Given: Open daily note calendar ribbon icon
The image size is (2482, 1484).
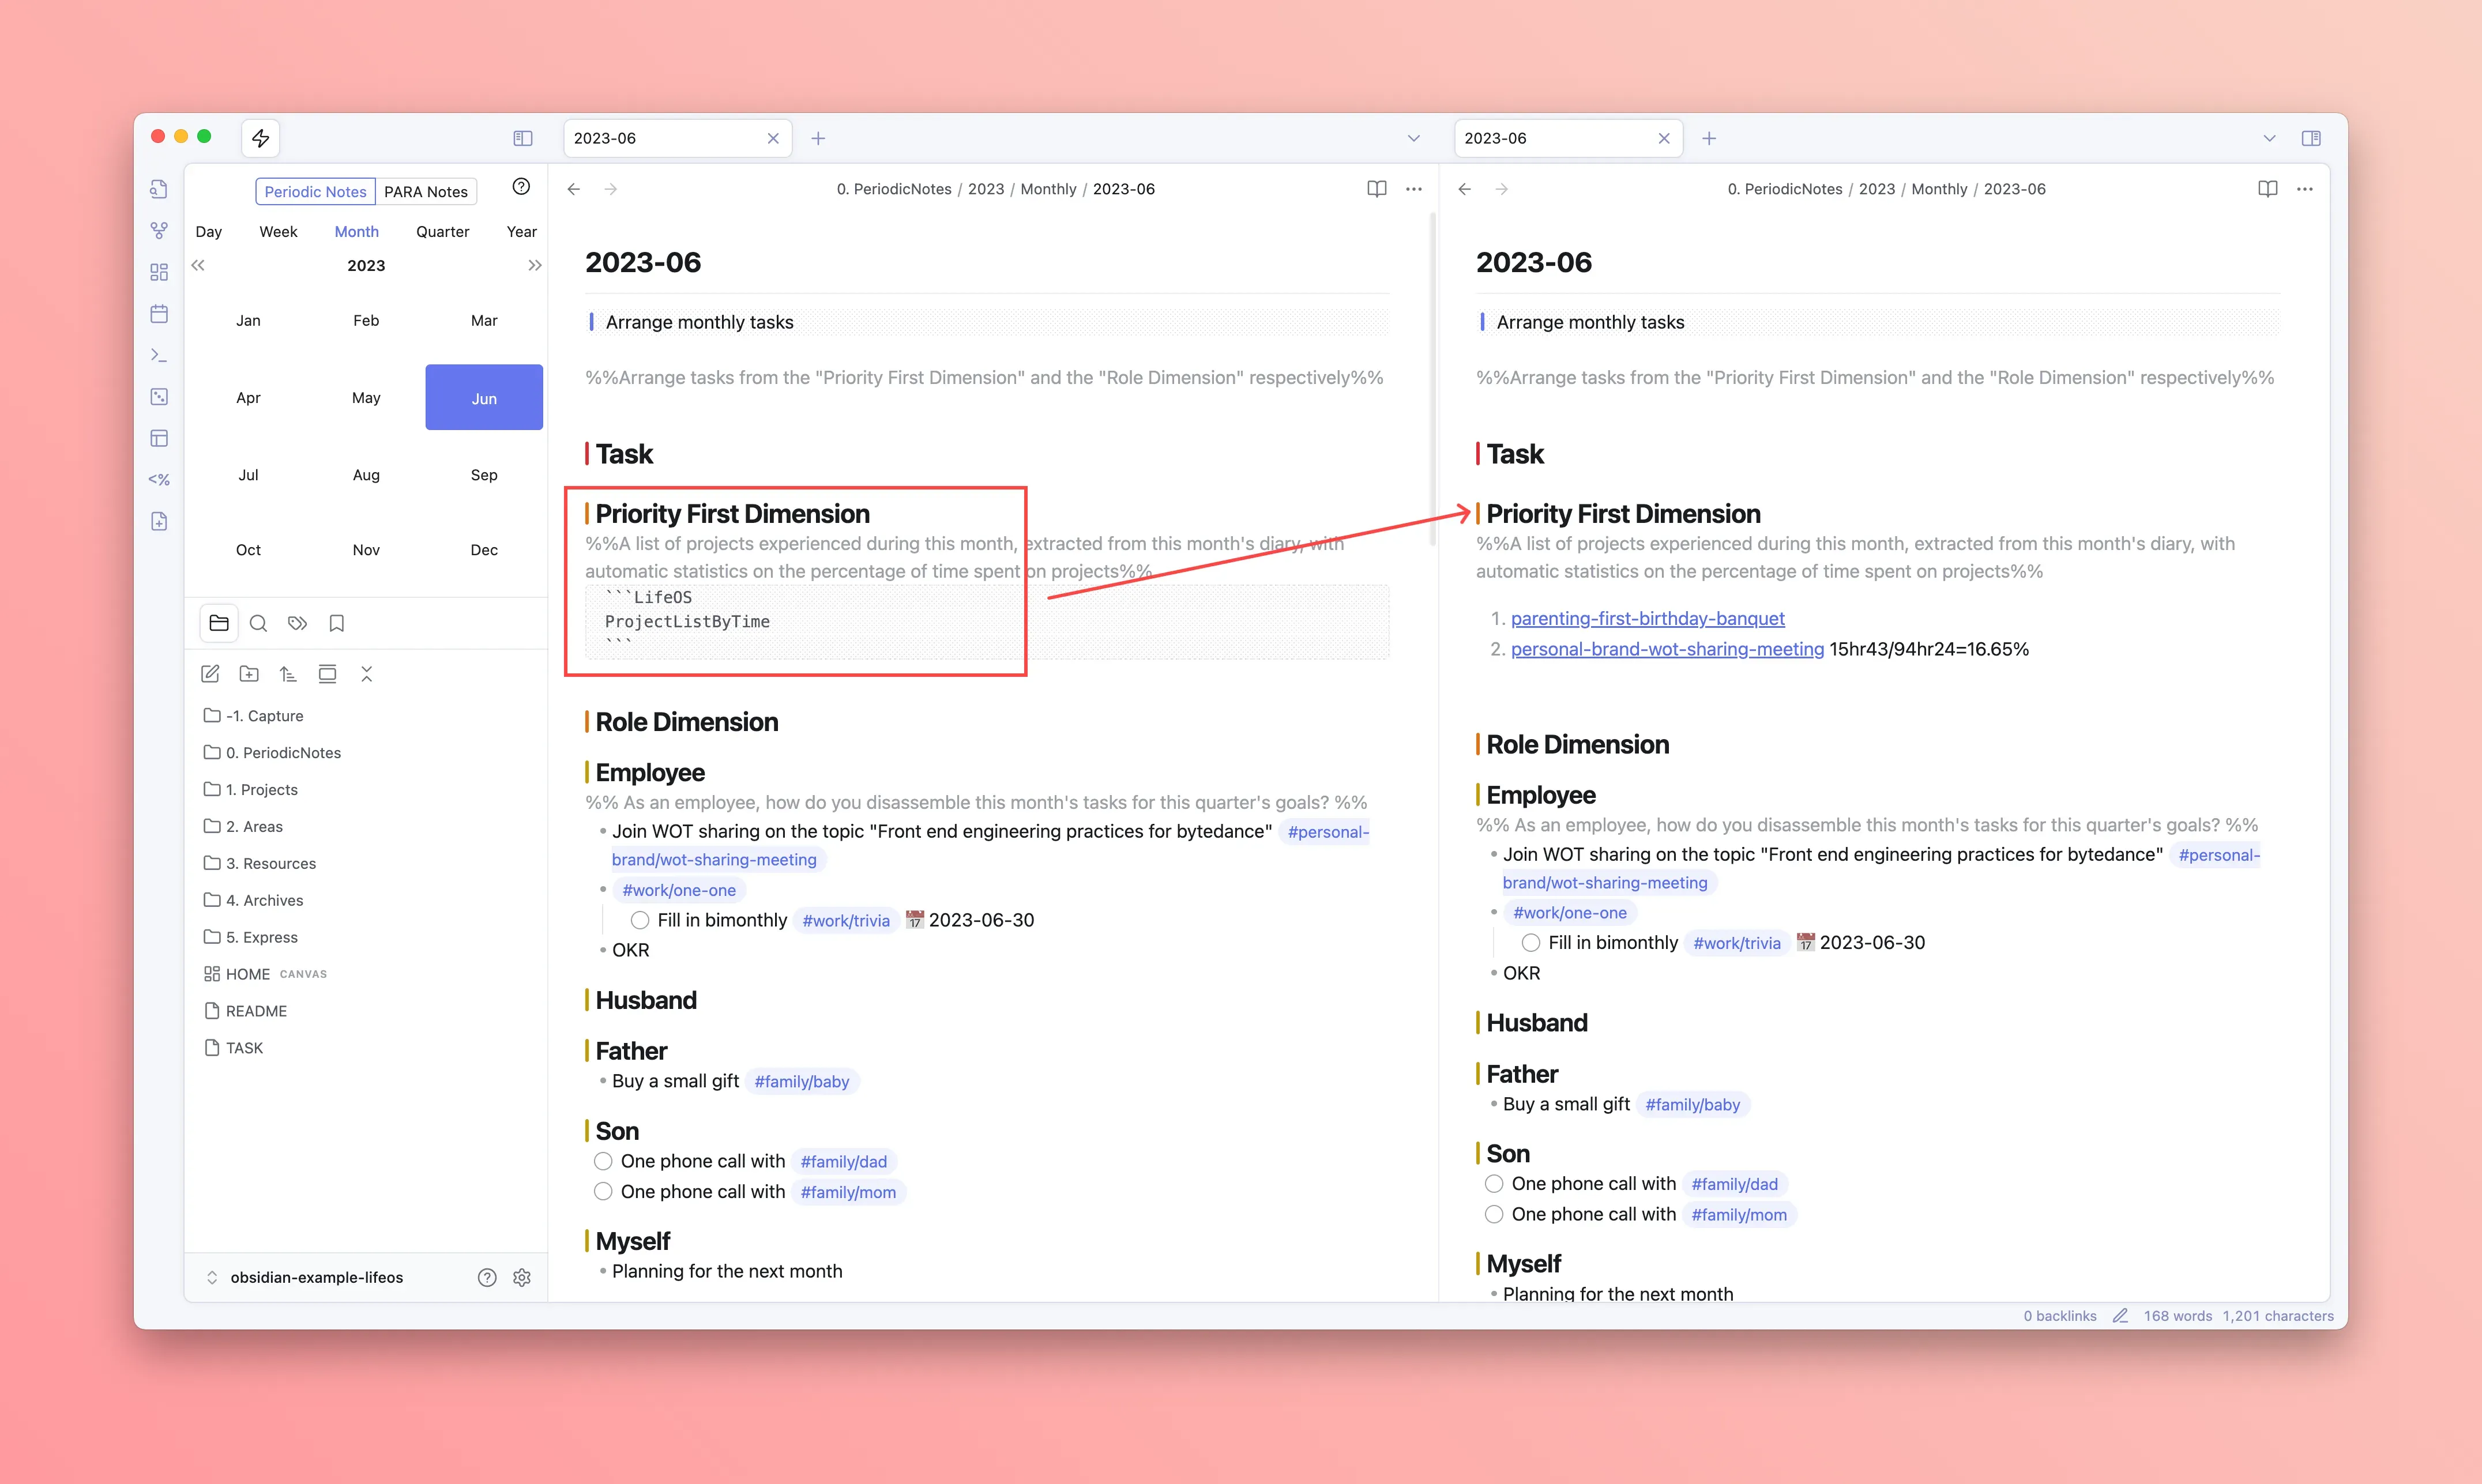Looking at the screenshot, I should (159, 314).
